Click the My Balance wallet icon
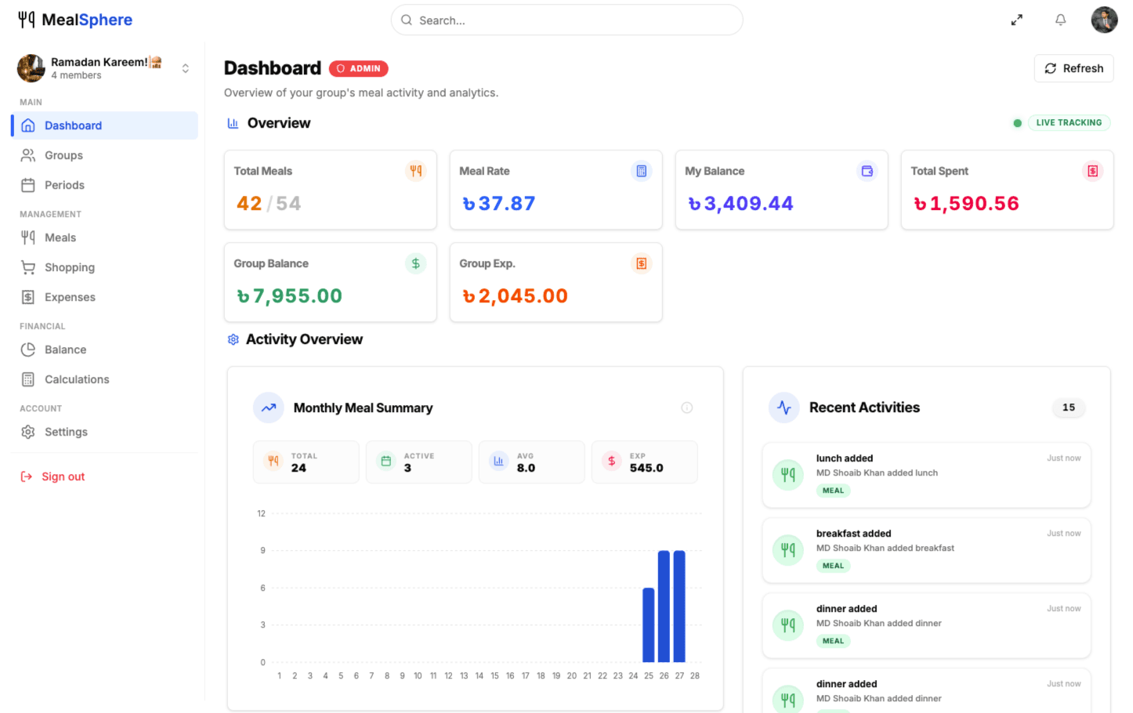Screen dimensions: 1133x713 [867, 171]
